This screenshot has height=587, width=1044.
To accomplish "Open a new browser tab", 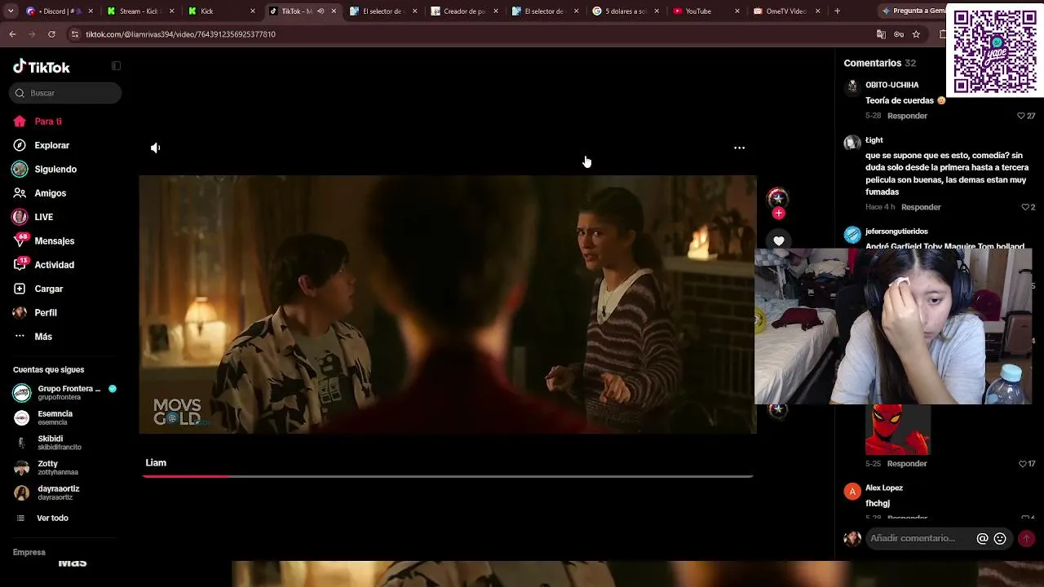I will [837, 11].
